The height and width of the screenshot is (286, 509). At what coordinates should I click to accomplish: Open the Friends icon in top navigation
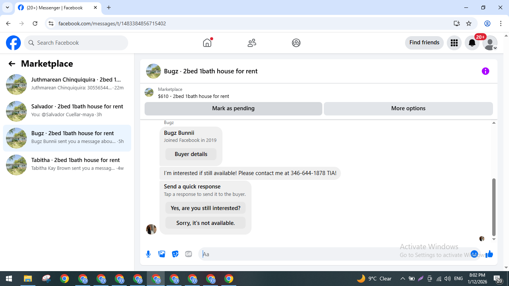[x=252, y=43]
